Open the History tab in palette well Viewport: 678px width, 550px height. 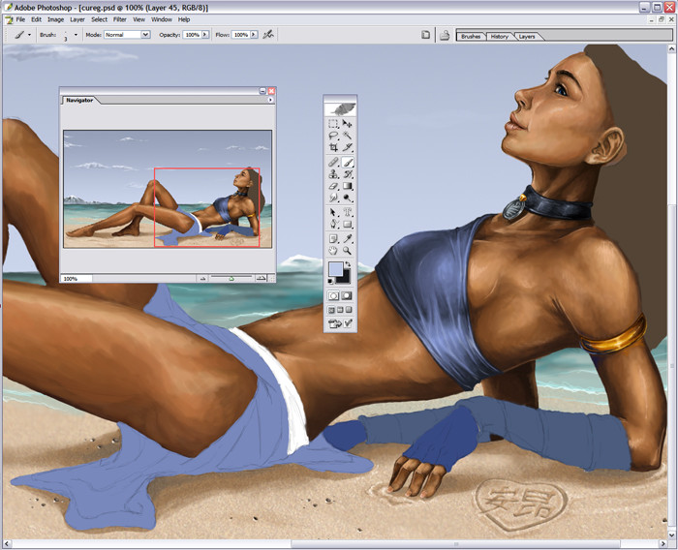click(500, 37)
